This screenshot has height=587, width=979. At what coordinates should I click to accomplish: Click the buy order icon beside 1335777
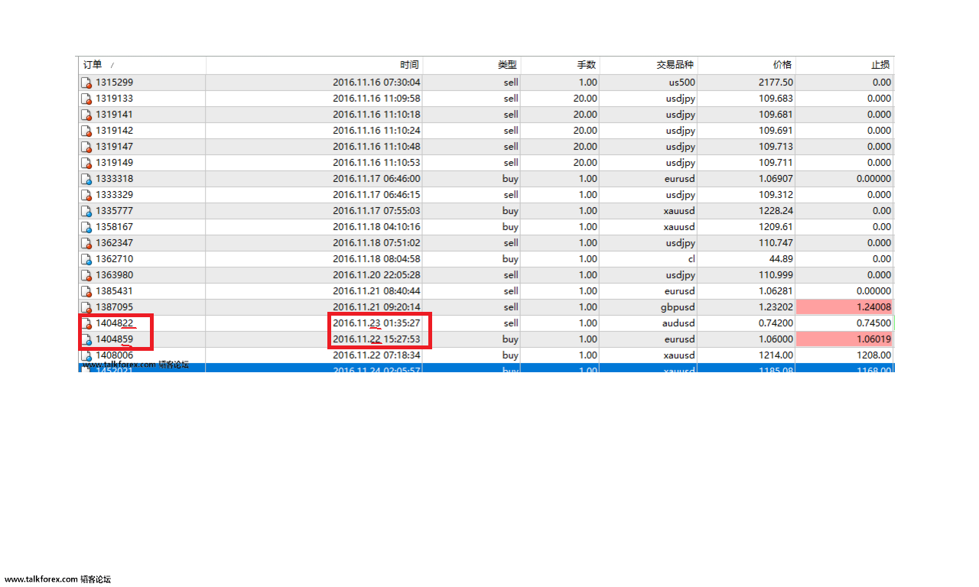tap(86, 211)
